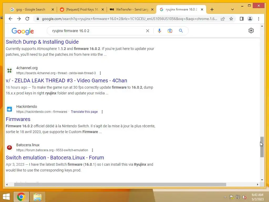Open the more options for Batocera.linux result
Screen dimensions: 269x202
(92, 150)
